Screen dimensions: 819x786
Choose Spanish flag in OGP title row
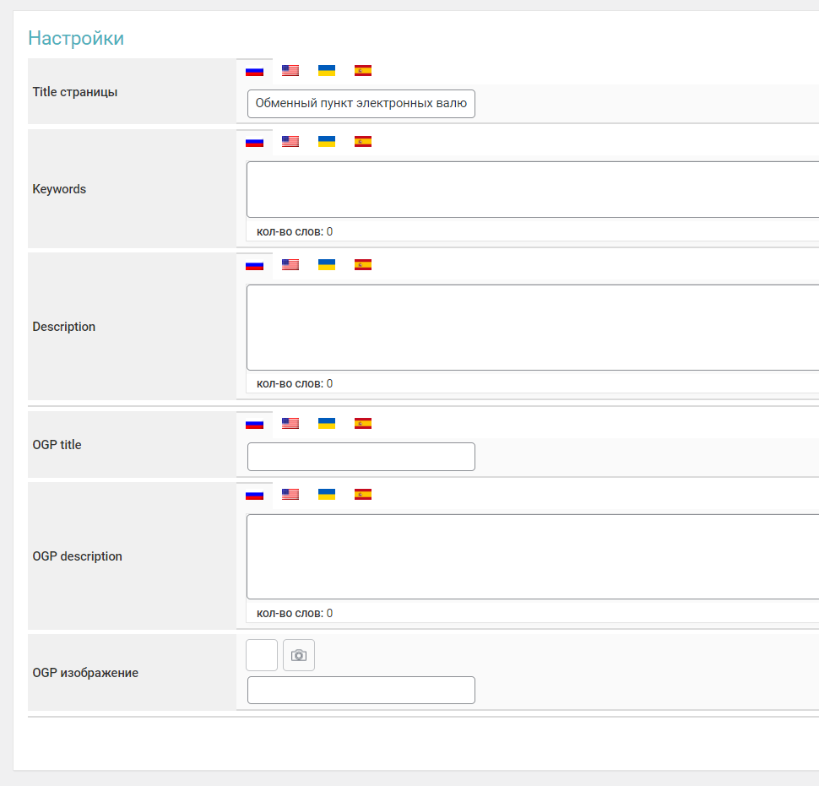click(x=363, y=424)
